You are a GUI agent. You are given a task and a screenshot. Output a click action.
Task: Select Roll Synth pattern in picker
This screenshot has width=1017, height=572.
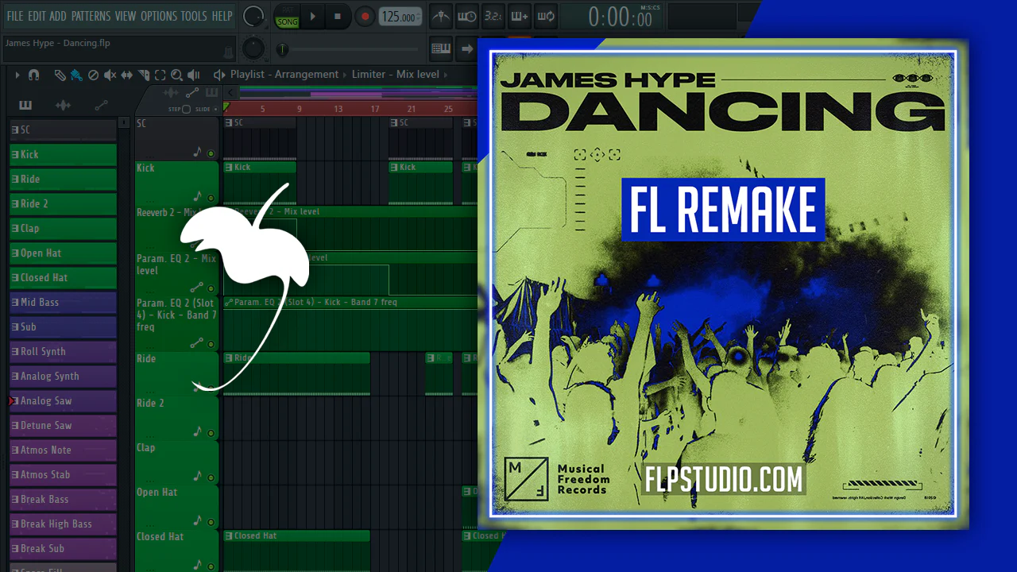coord(63,351)
